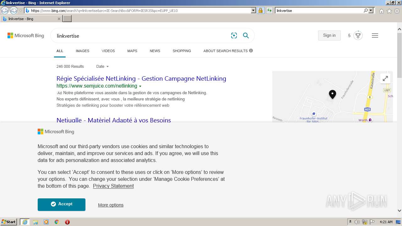The width and height of the screenshot is (402, 226).
Task: Click the IE search box field
Action: [319, 10]
